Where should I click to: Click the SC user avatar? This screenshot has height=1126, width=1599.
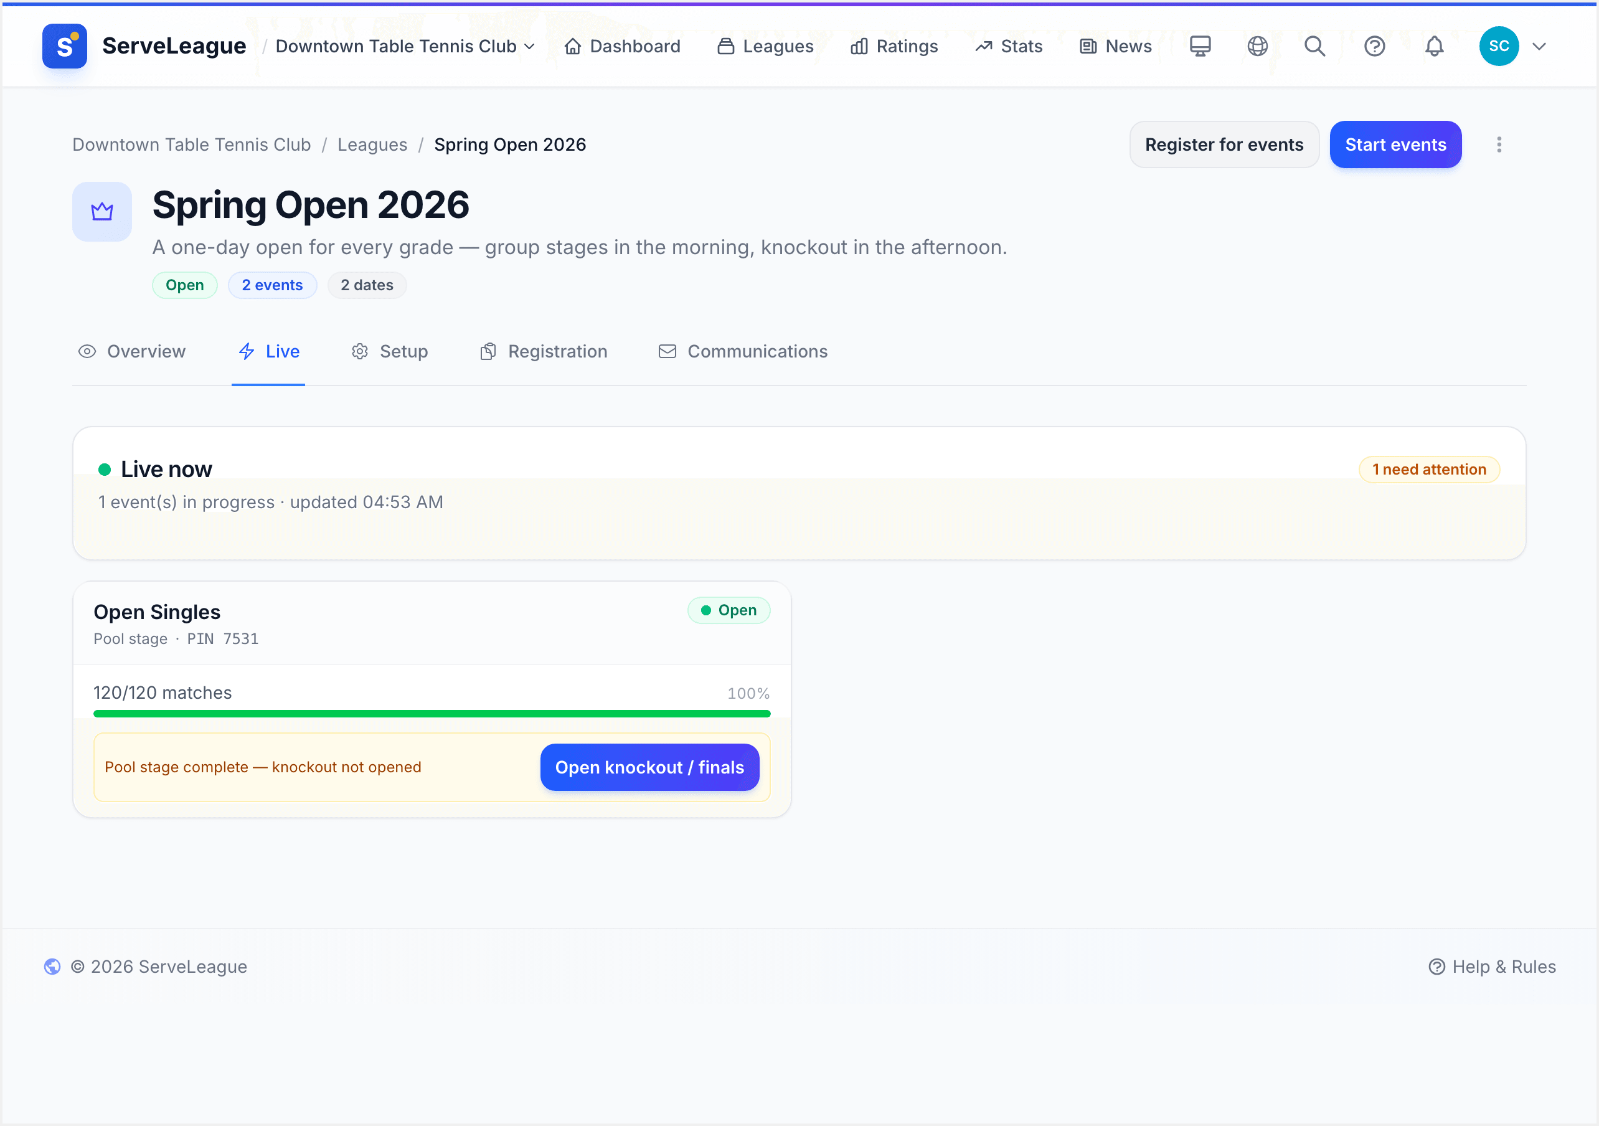(x=1499, y=46)
